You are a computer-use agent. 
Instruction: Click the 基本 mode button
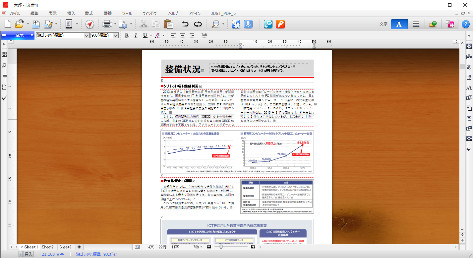coord(19,35)
